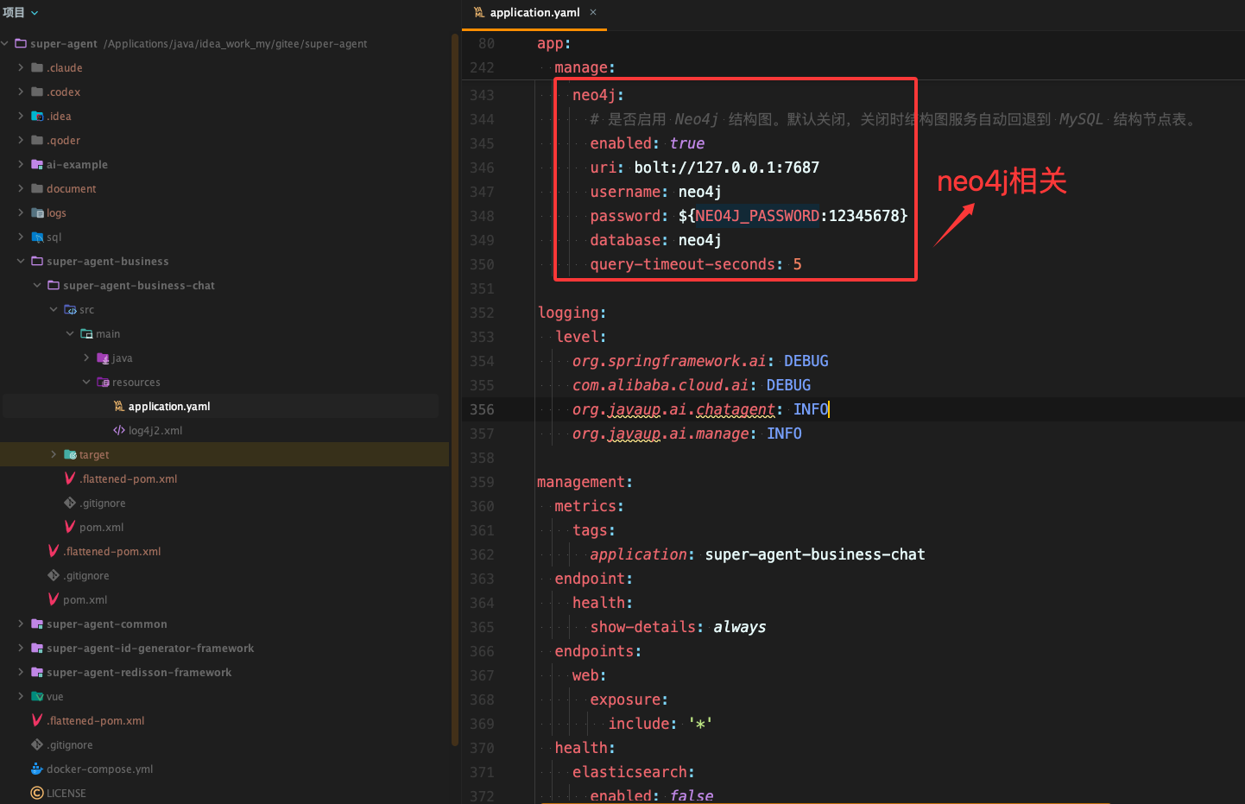Expand the super-agent-common module
1245x804 pixels.
click(x=21, y=624)
